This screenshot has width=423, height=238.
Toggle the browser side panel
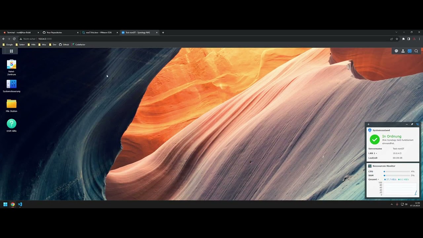tap(408, 39)
